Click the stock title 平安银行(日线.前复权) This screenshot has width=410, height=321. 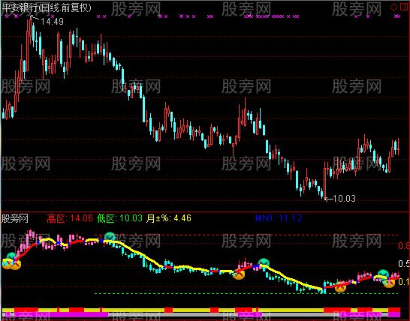click(x=47, y=7)
